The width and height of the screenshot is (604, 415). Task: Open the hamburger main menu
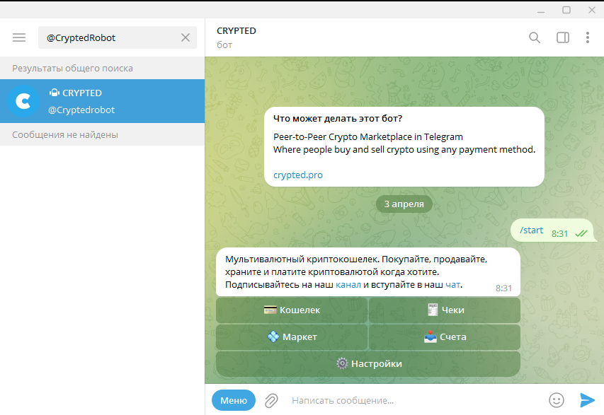19,37
